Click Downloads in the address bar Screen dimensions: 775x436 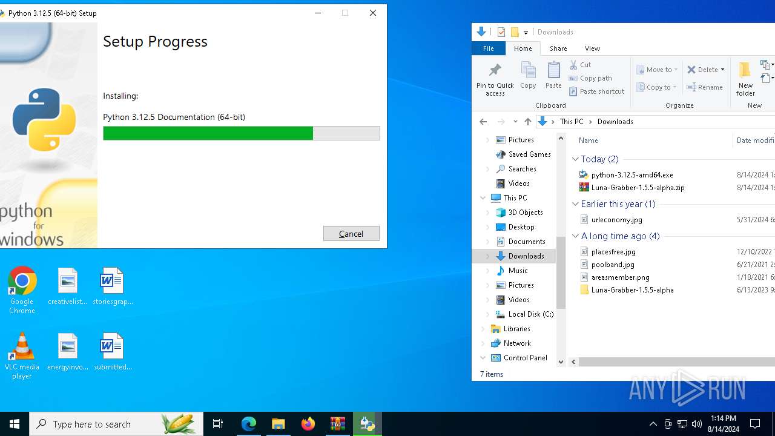[615, 122]
